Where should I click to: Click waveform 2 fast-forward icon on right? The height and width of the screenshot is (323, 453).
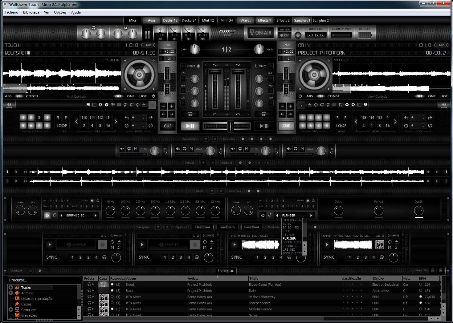coord(428,181)
